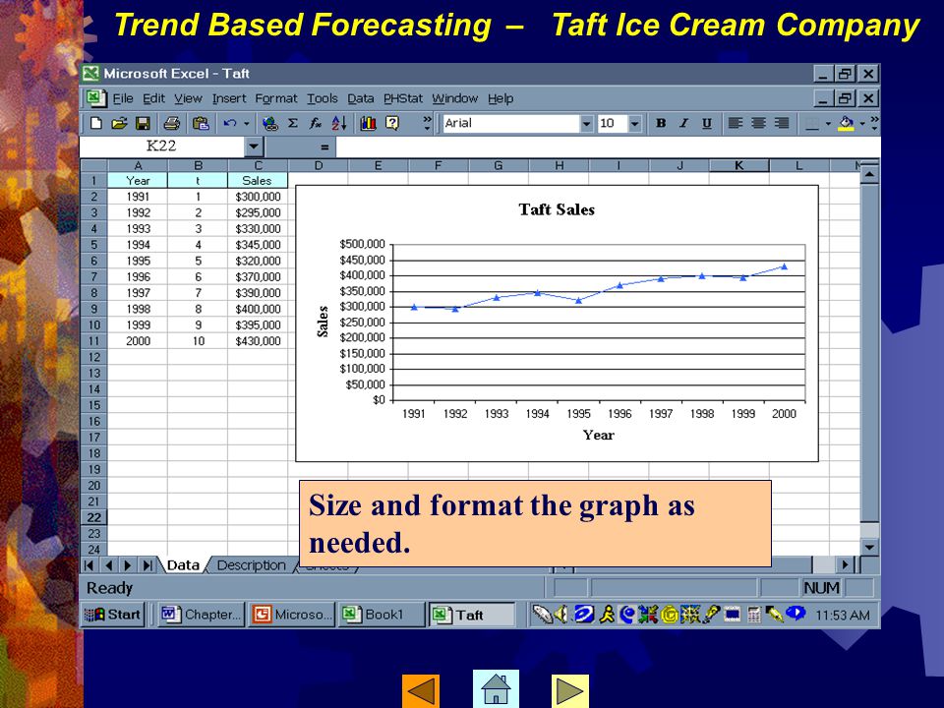Toggle Bold formatting

[661, 124]
